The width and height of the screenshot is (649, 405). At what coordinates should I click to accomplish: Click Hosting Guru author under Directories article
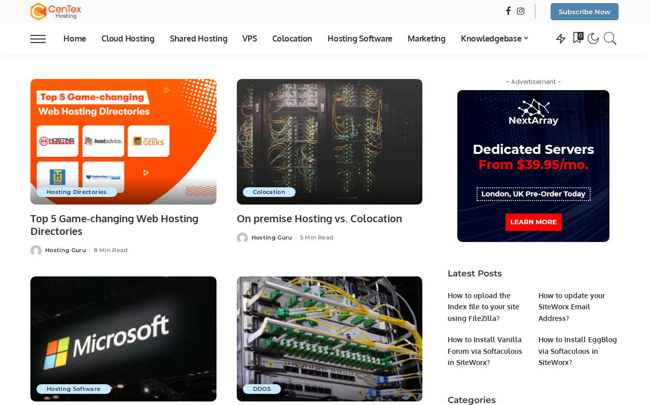coord(65,250)
